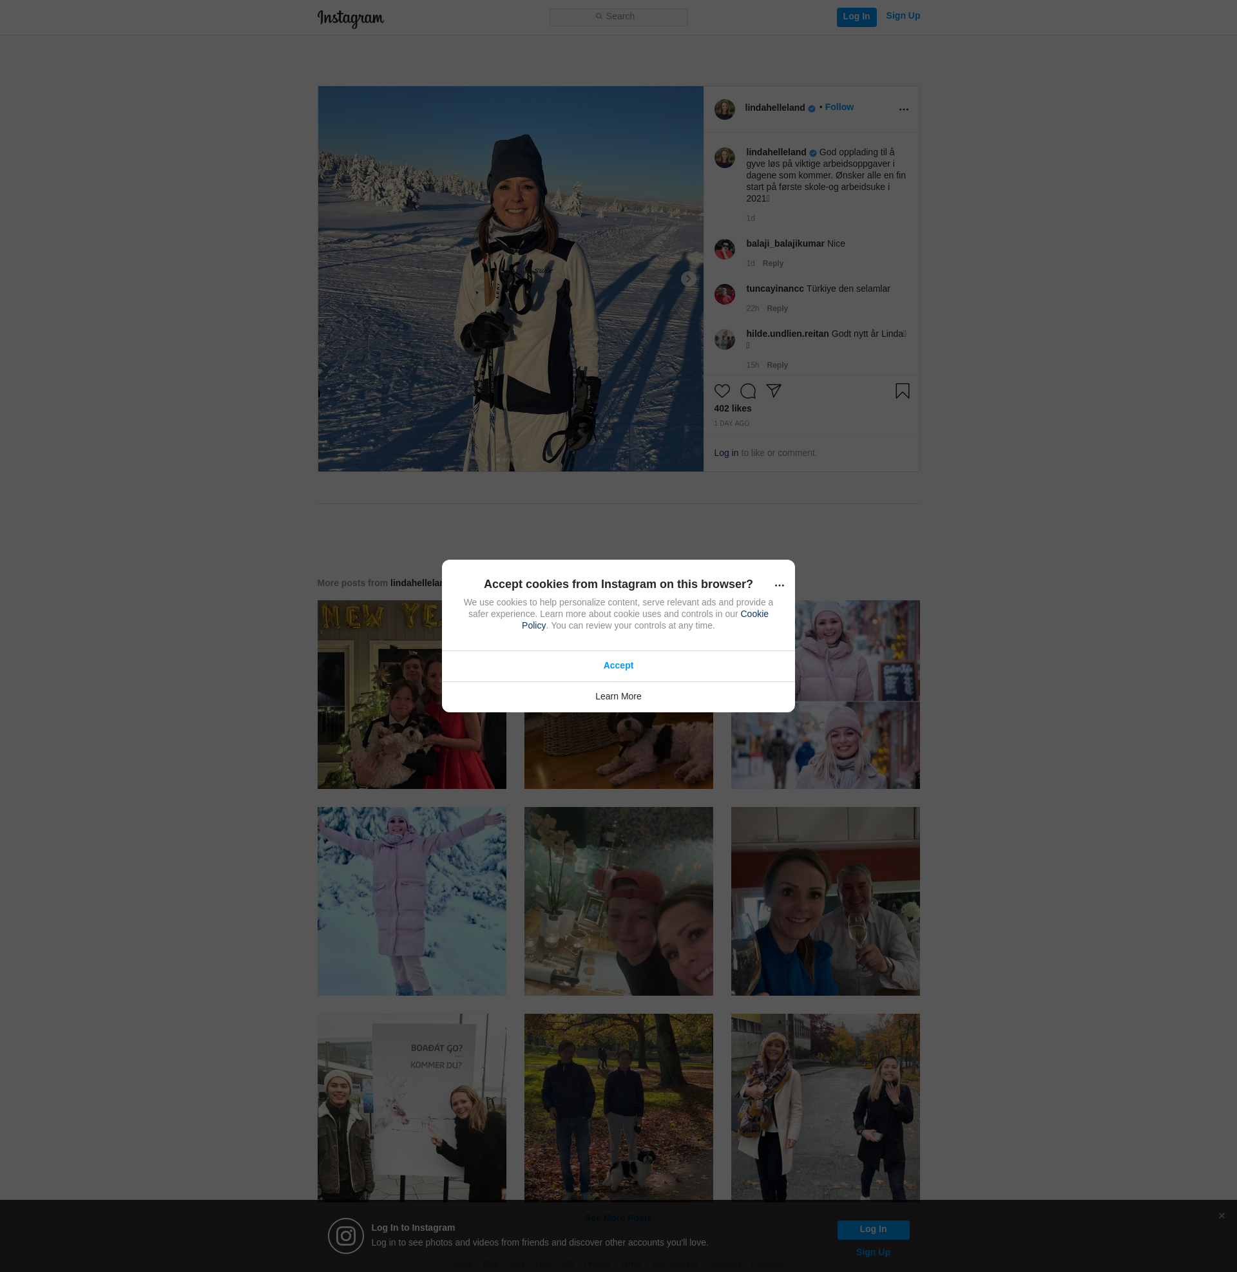Reply to tuncayinancc comment
The image size is (1237, 1272).
[777, 309]
